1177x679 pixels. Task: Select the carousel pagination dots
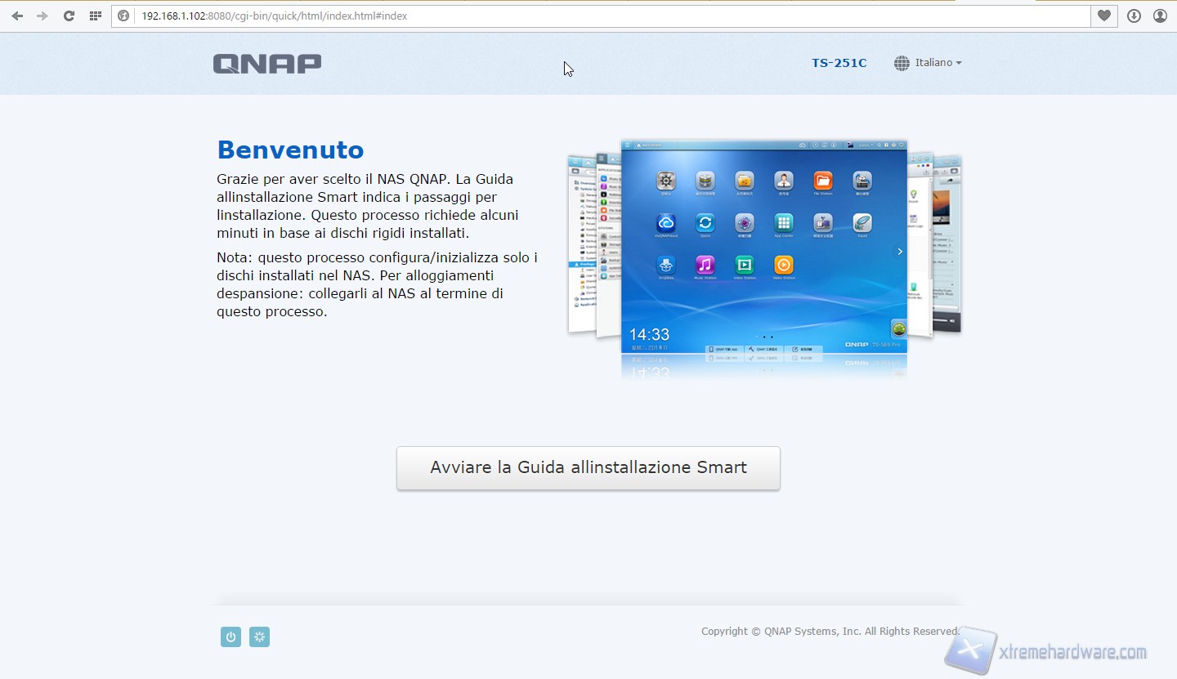tap(764, 337)
